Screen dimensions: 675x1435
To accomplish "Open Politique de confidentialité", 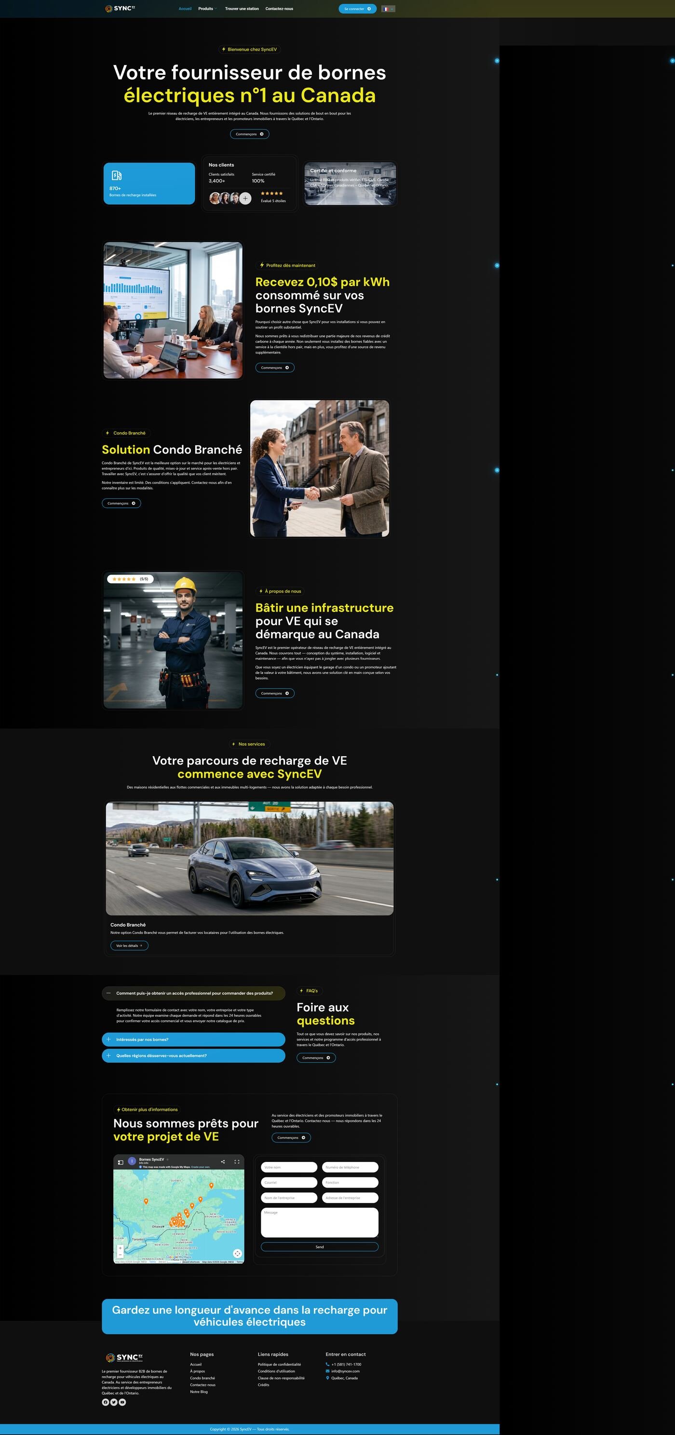I will click(279, 1364).
